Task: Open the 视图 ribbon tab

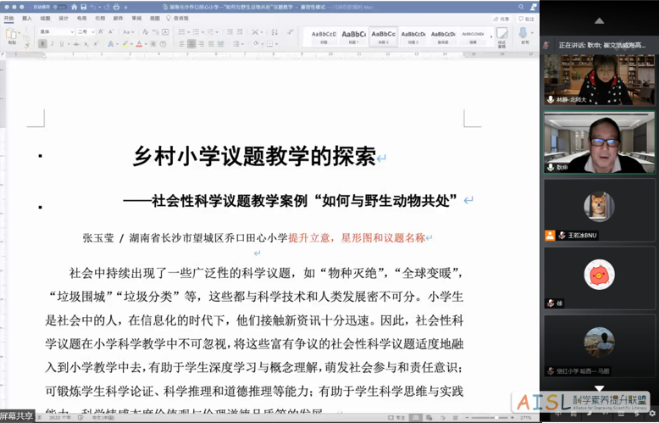Action: 155,19
